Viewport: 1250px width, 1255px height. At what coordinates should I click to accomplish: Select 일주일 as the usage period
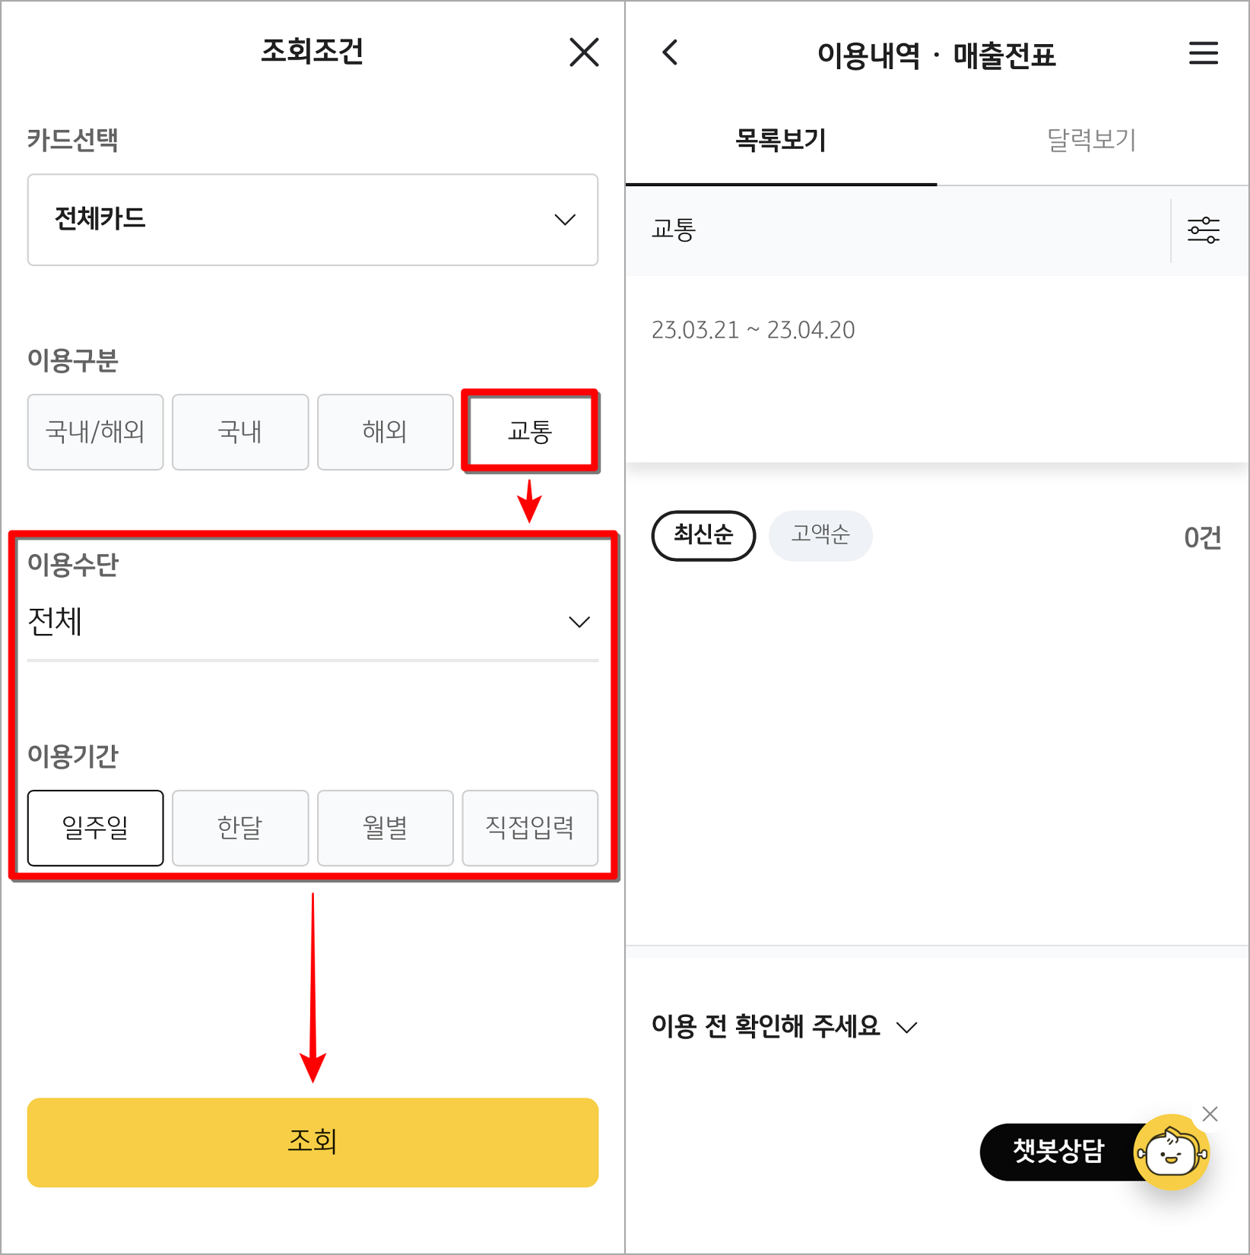click(x=95, y=828)
